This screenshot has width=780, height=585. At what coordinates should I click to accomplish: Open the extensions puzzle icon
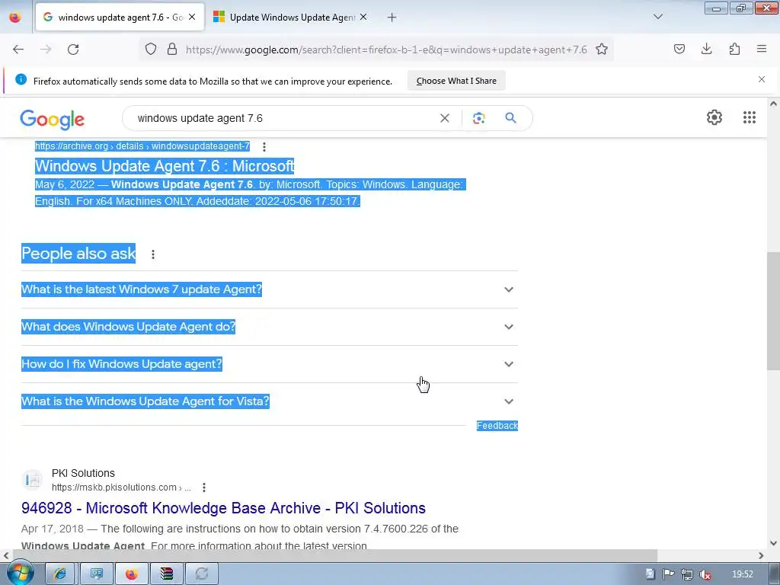pyautogui.click(x=734, y=49)
